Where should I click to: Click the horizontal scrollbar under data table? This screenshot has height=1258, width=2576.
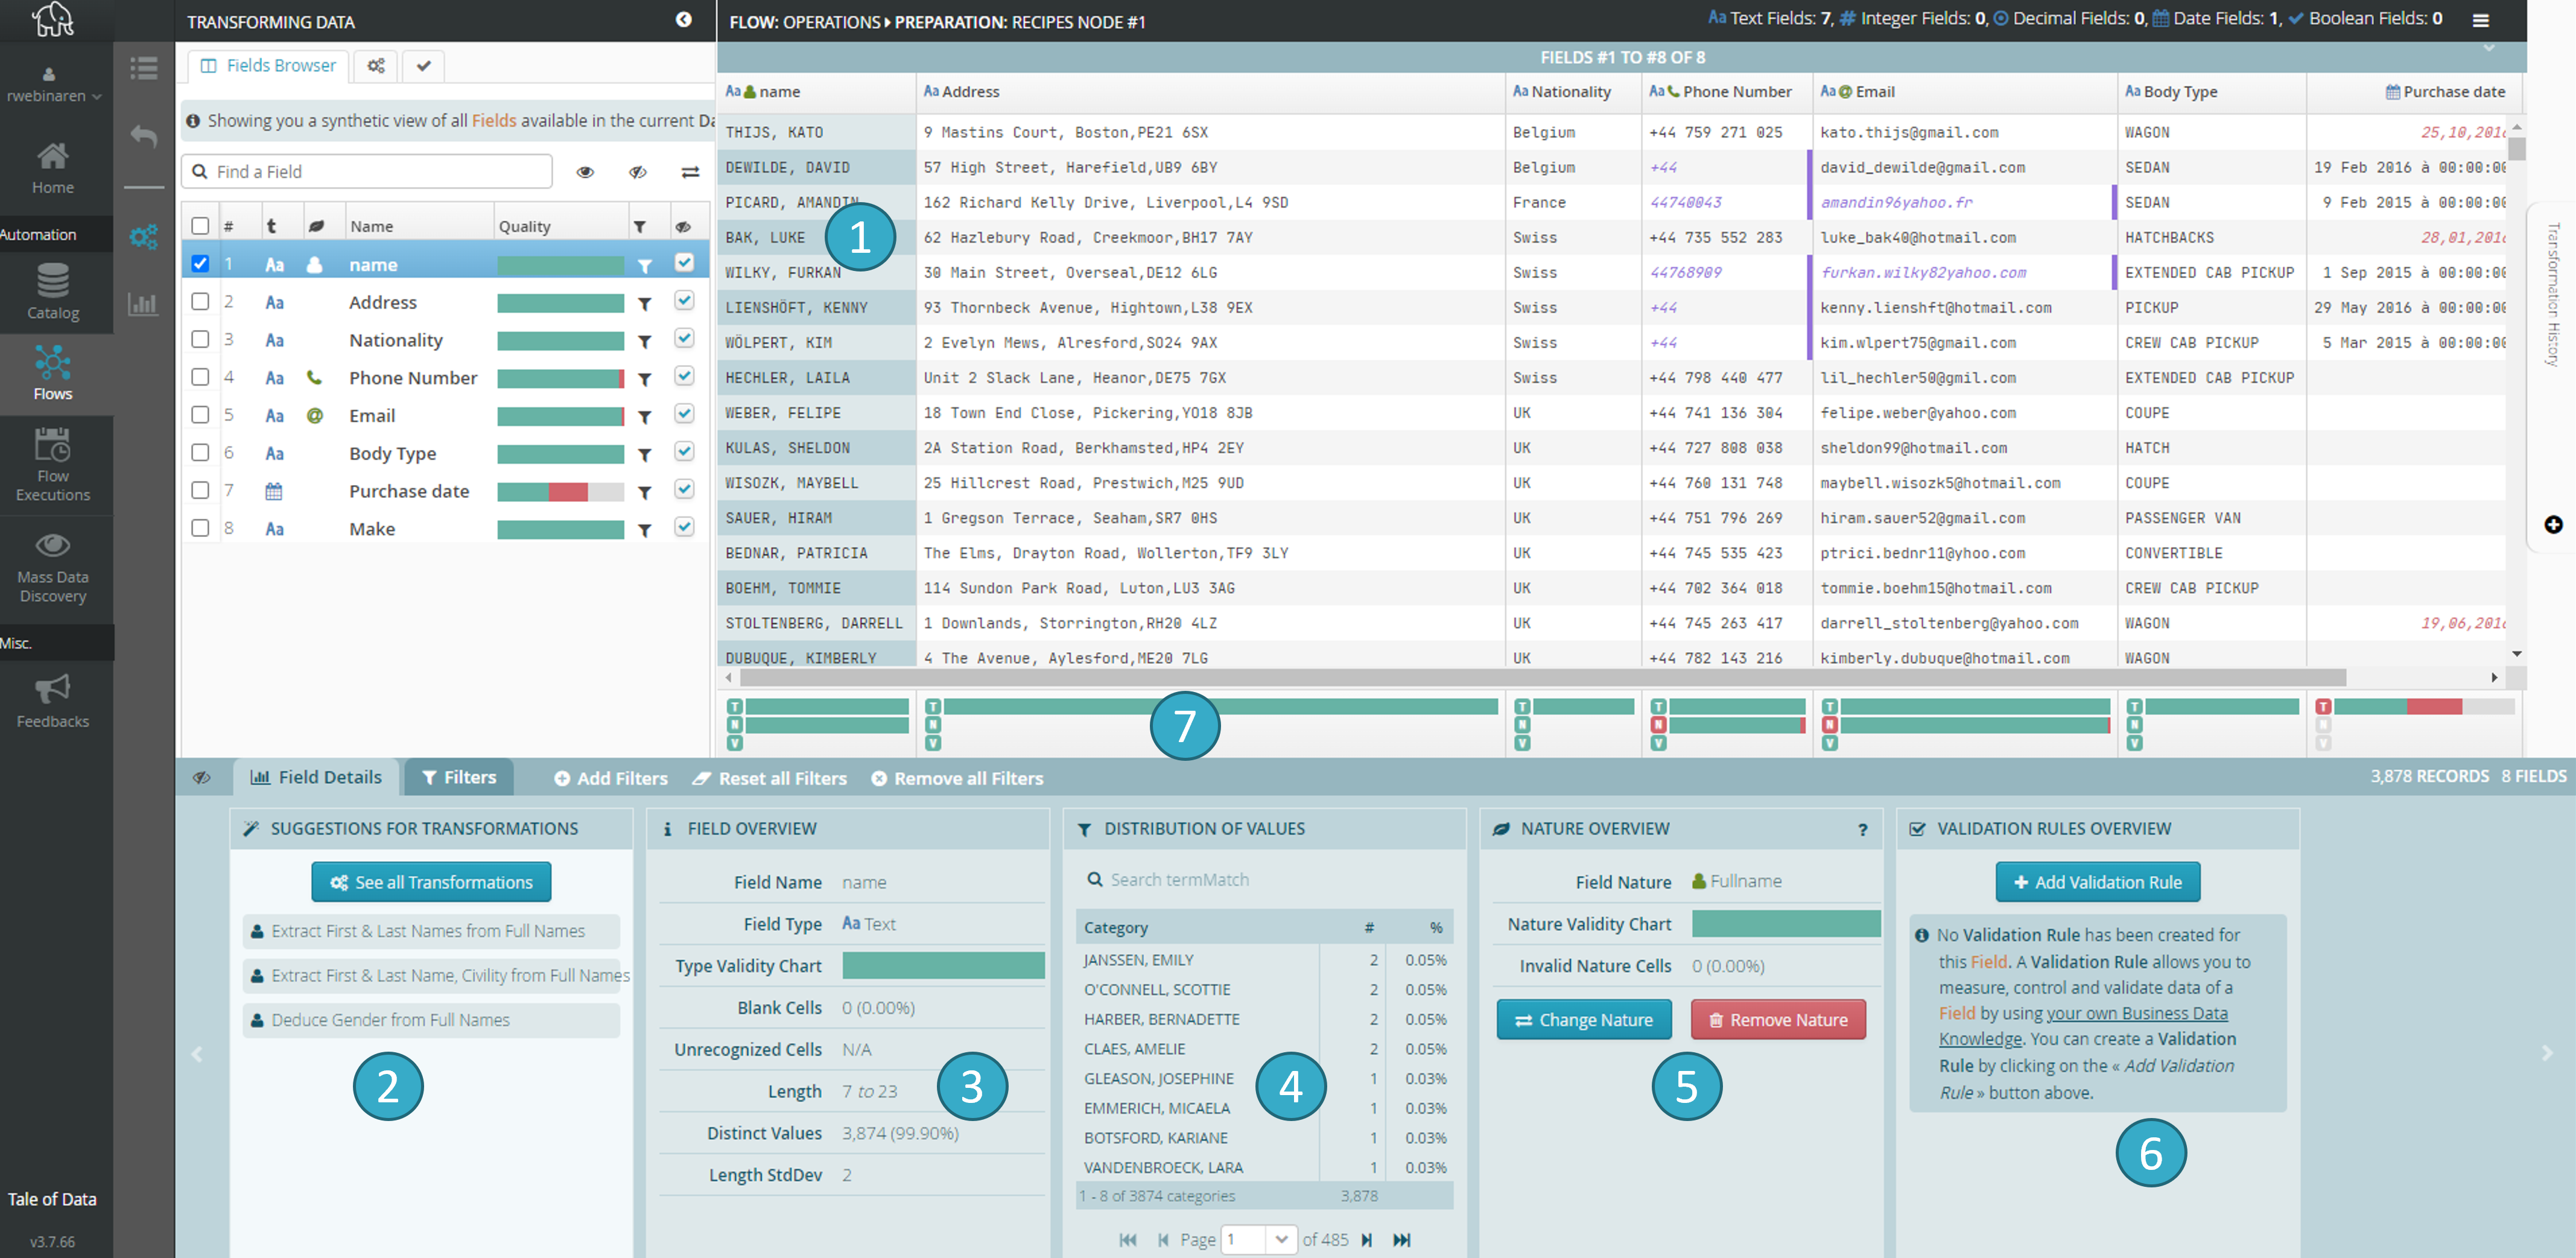tap(1543, 678)
